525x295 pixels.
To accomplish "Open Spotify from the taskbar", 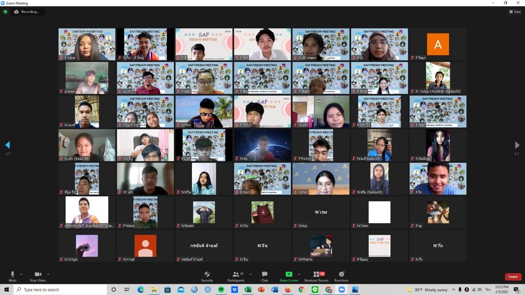I will coord(221,290).
